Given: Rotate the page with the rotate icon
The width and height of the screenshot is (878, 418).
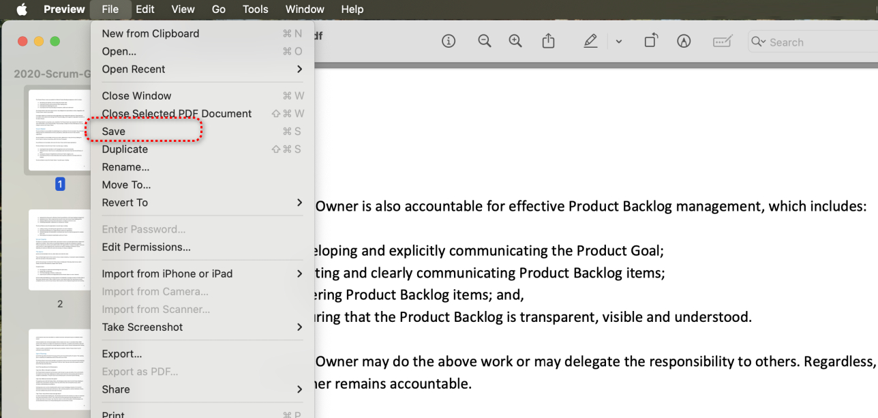Looking at the screenshot, I should pyautogui.click(x=650, y=41).
